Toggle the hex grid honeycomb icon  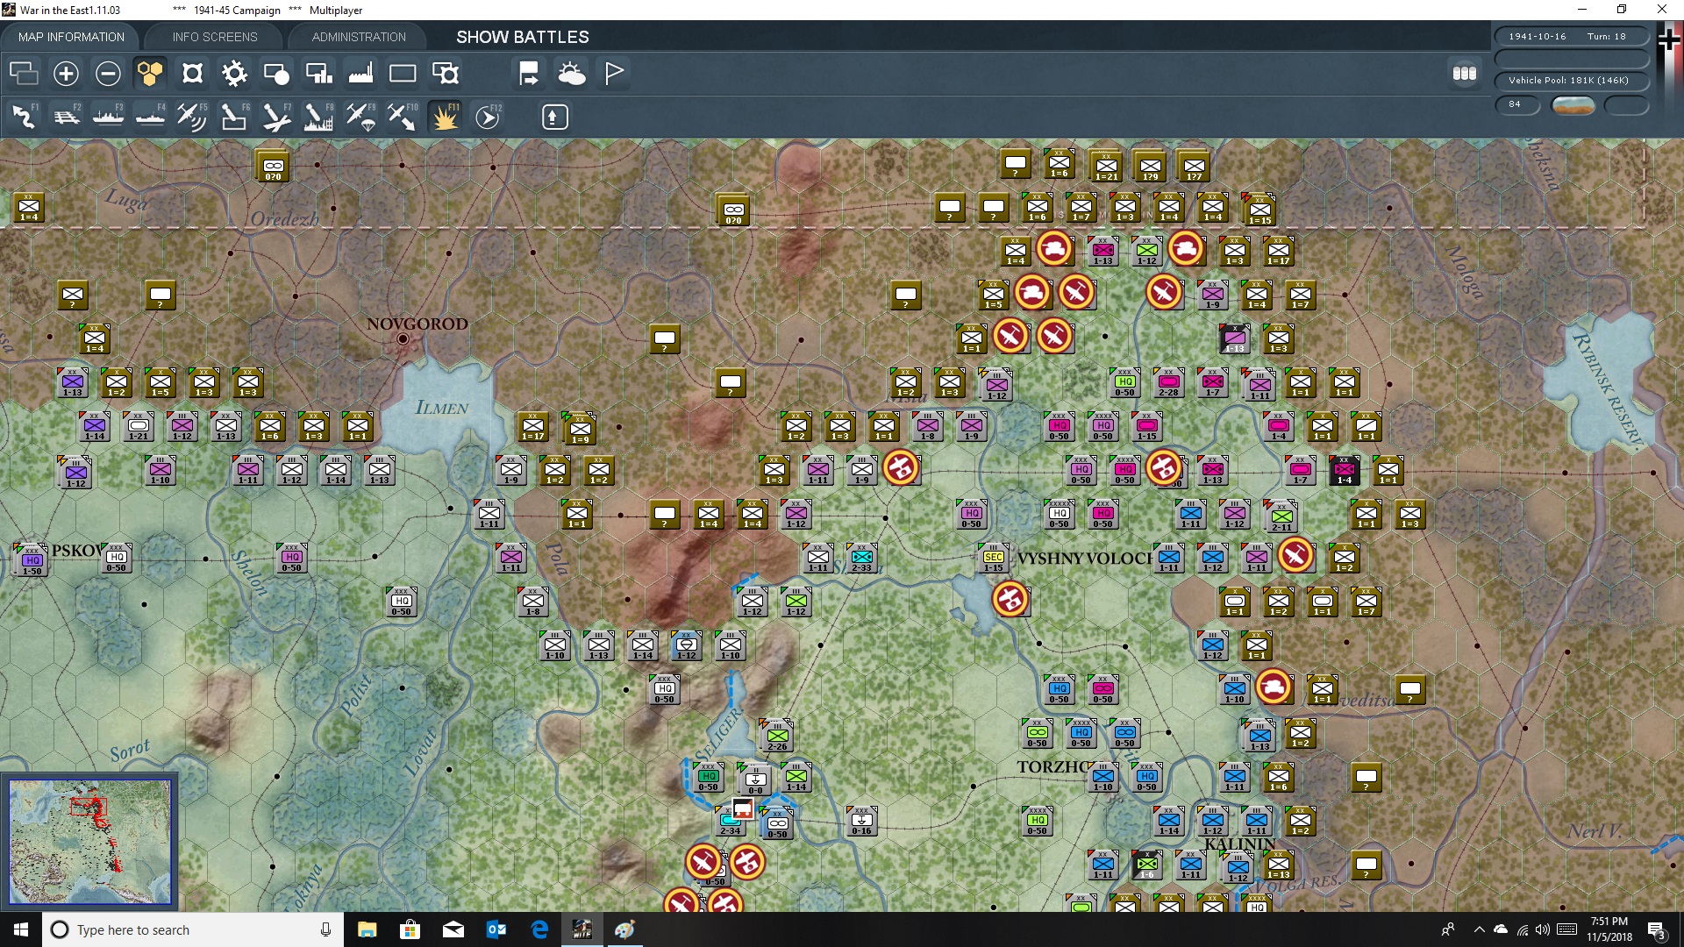pyautogui.click(x=150, y=74)
